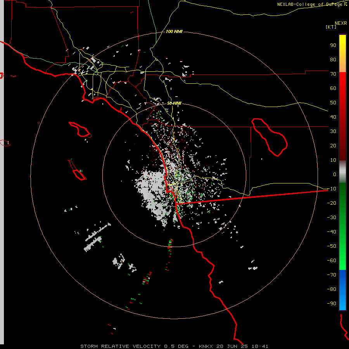Click the 10:41 timestamp text
Image resolution: width=349 pixels, height=349 pixels.
click(260, 346)
